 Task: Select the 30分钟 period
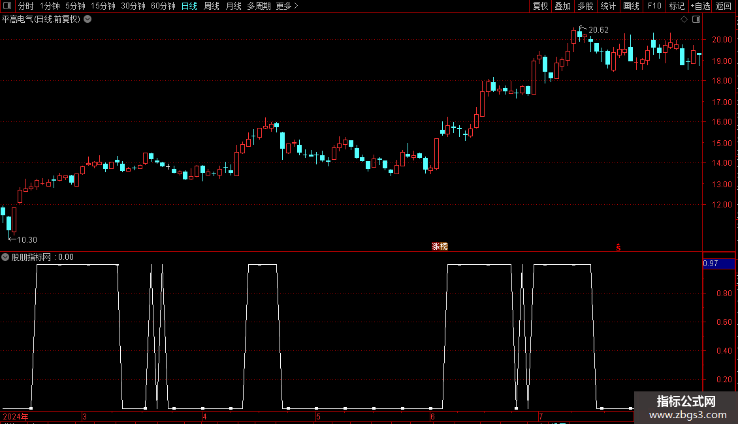[x=133, y=6]
